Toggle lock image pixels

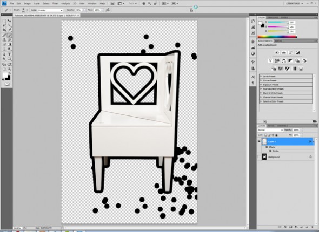click(x=269, y=135)
